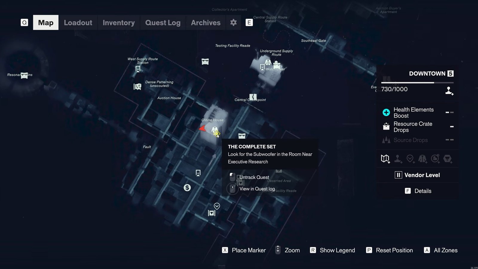Click the map-plus reward icon
Image resolution: width=478 pixels, height=269 pixels.
385,159
